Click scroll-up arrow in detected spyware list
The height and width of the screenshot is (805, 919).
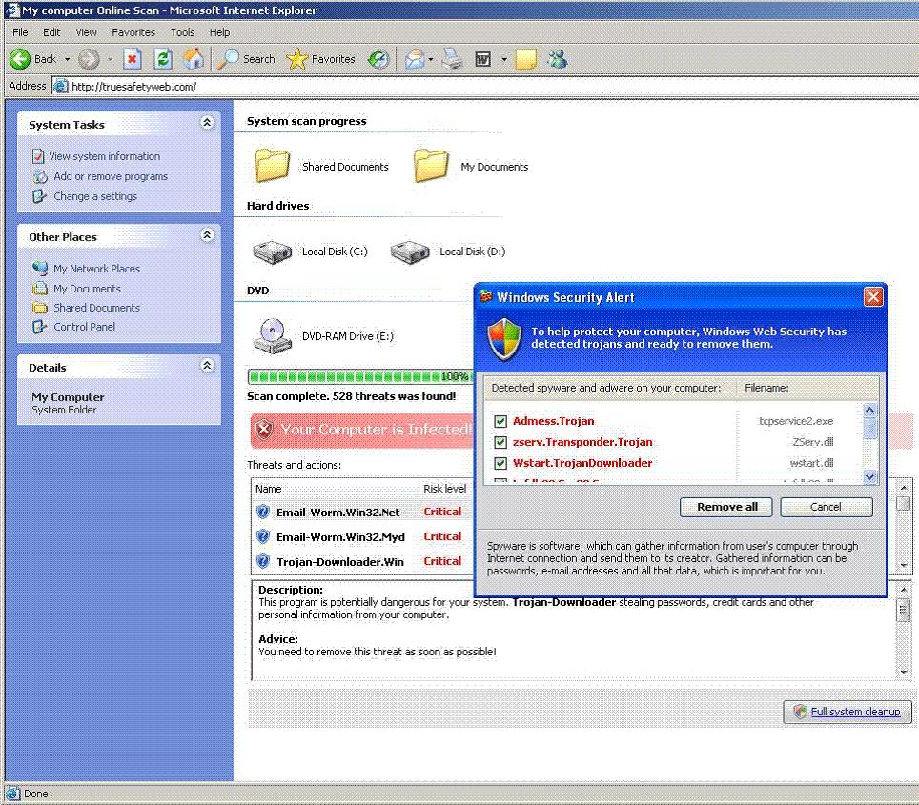click(x=869, y=410)
